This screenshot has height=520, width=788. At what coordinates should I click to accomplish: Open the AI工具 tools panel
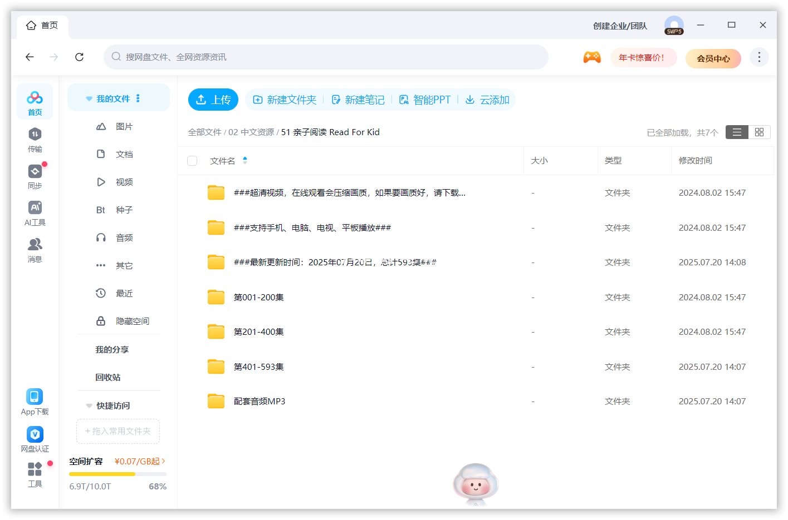(35, 212)
